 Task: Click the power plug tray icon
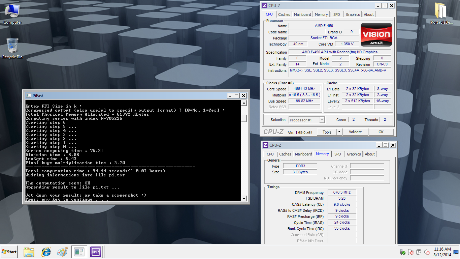pyautogui.click(x=419, y=252)
